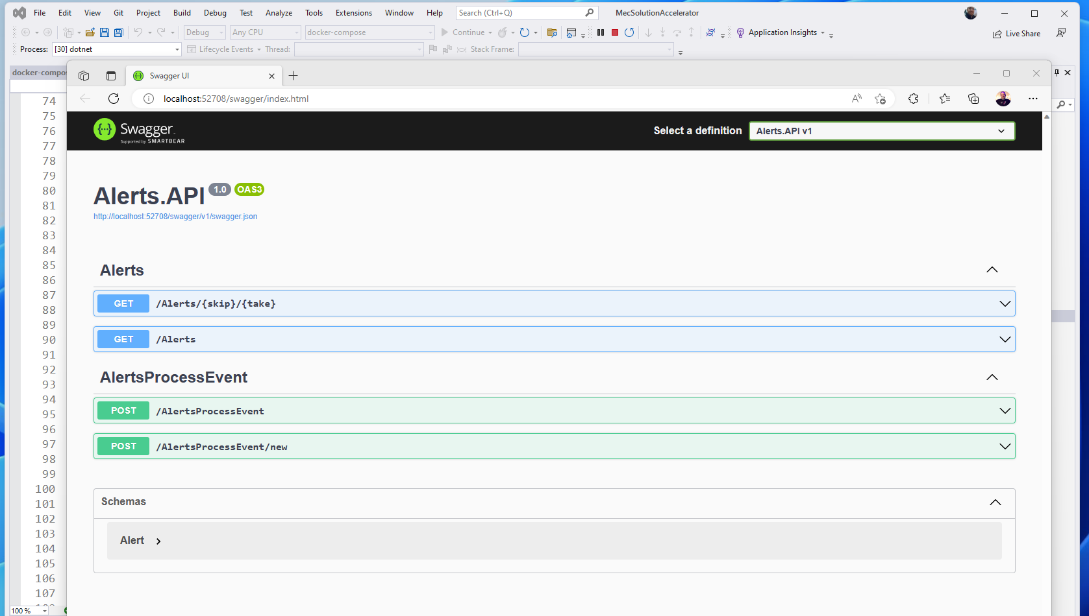
Task: Toggle vertical tabs icon in browser
Action: [x=111, y=76]
